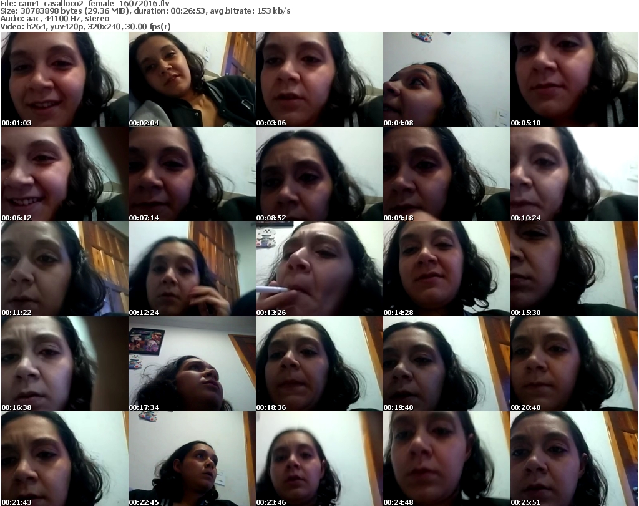Select the frame stamped 00:14:28
Viewport: 639px width, 506px height.
[x=446, y=269]
